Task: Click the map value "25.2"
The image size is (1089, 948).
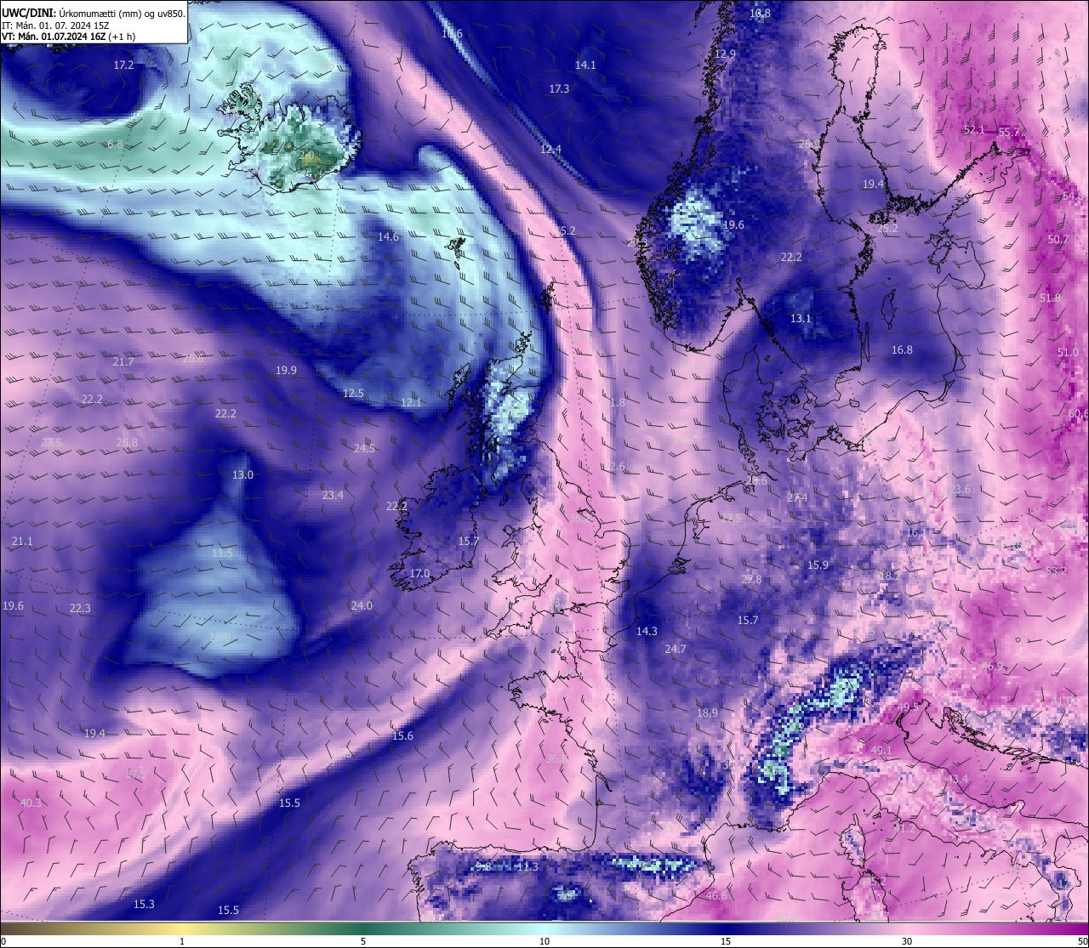Action: click(x=887, y=229)
